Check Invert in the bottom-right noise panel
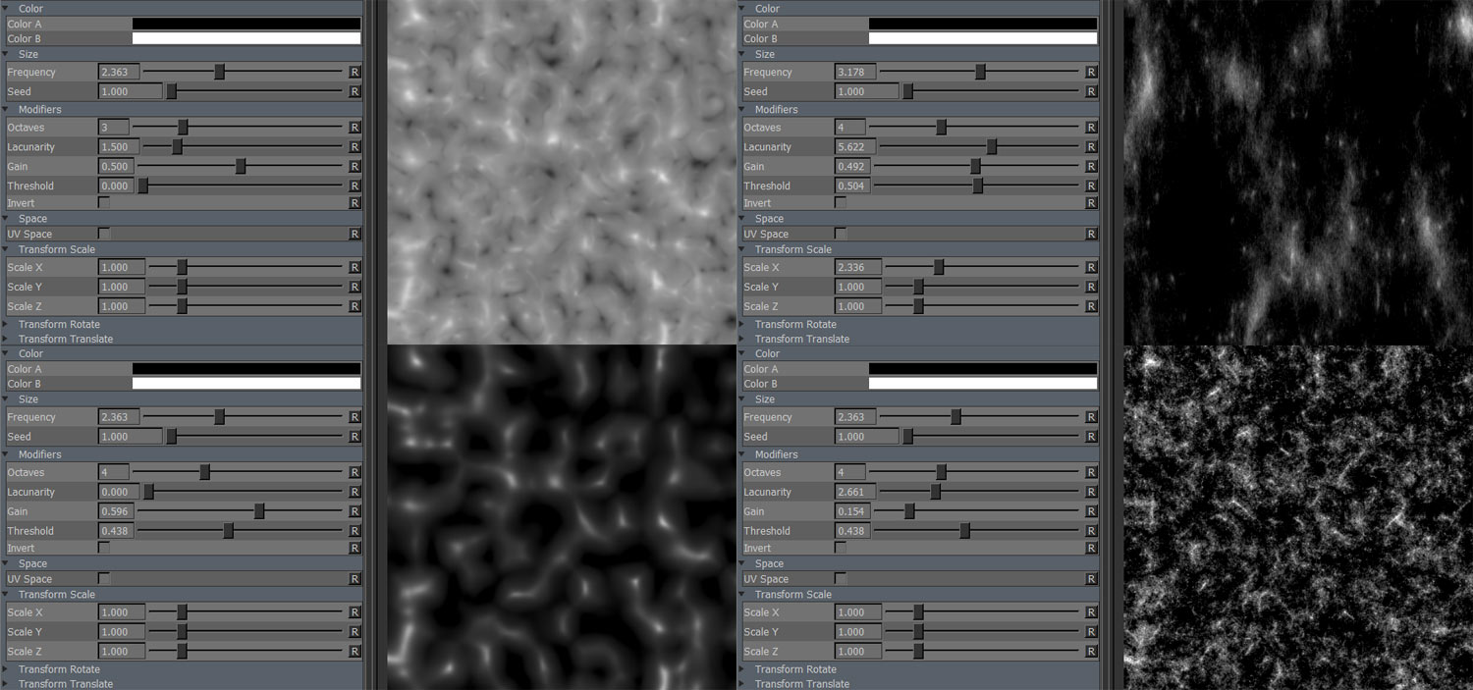The height and width of the screenshot is (690, 1473). 841,548
